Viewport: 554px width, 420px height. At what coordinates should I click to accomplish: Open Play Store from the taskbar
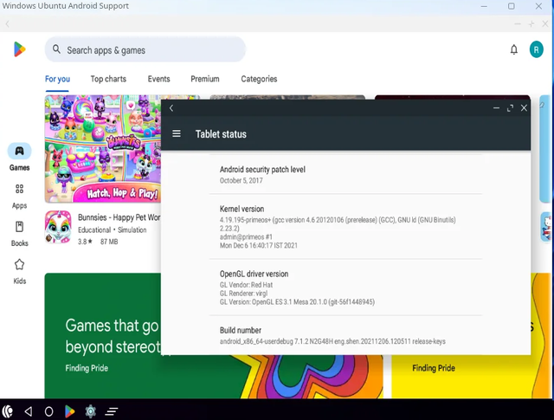[69, 411]
